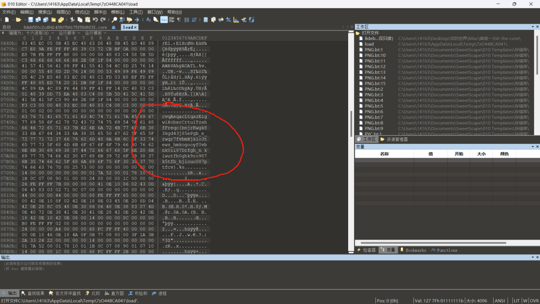Click the Histogram chart toolbar icon
The height and width of the screenshot is (304, 540).
(236, 20)
